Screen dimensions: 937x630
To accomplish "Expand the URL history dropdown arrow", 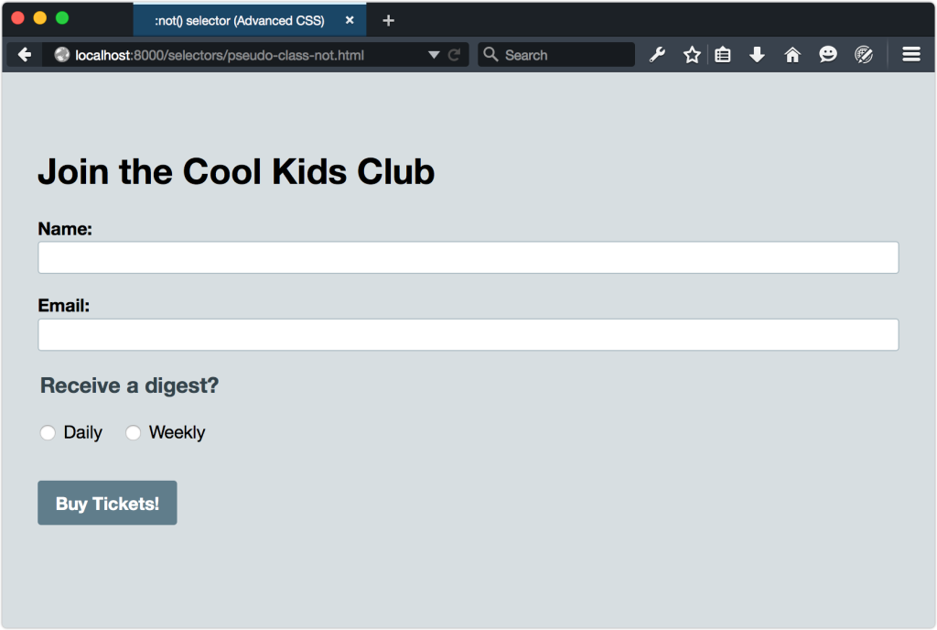I will click(x=434, y=55).
